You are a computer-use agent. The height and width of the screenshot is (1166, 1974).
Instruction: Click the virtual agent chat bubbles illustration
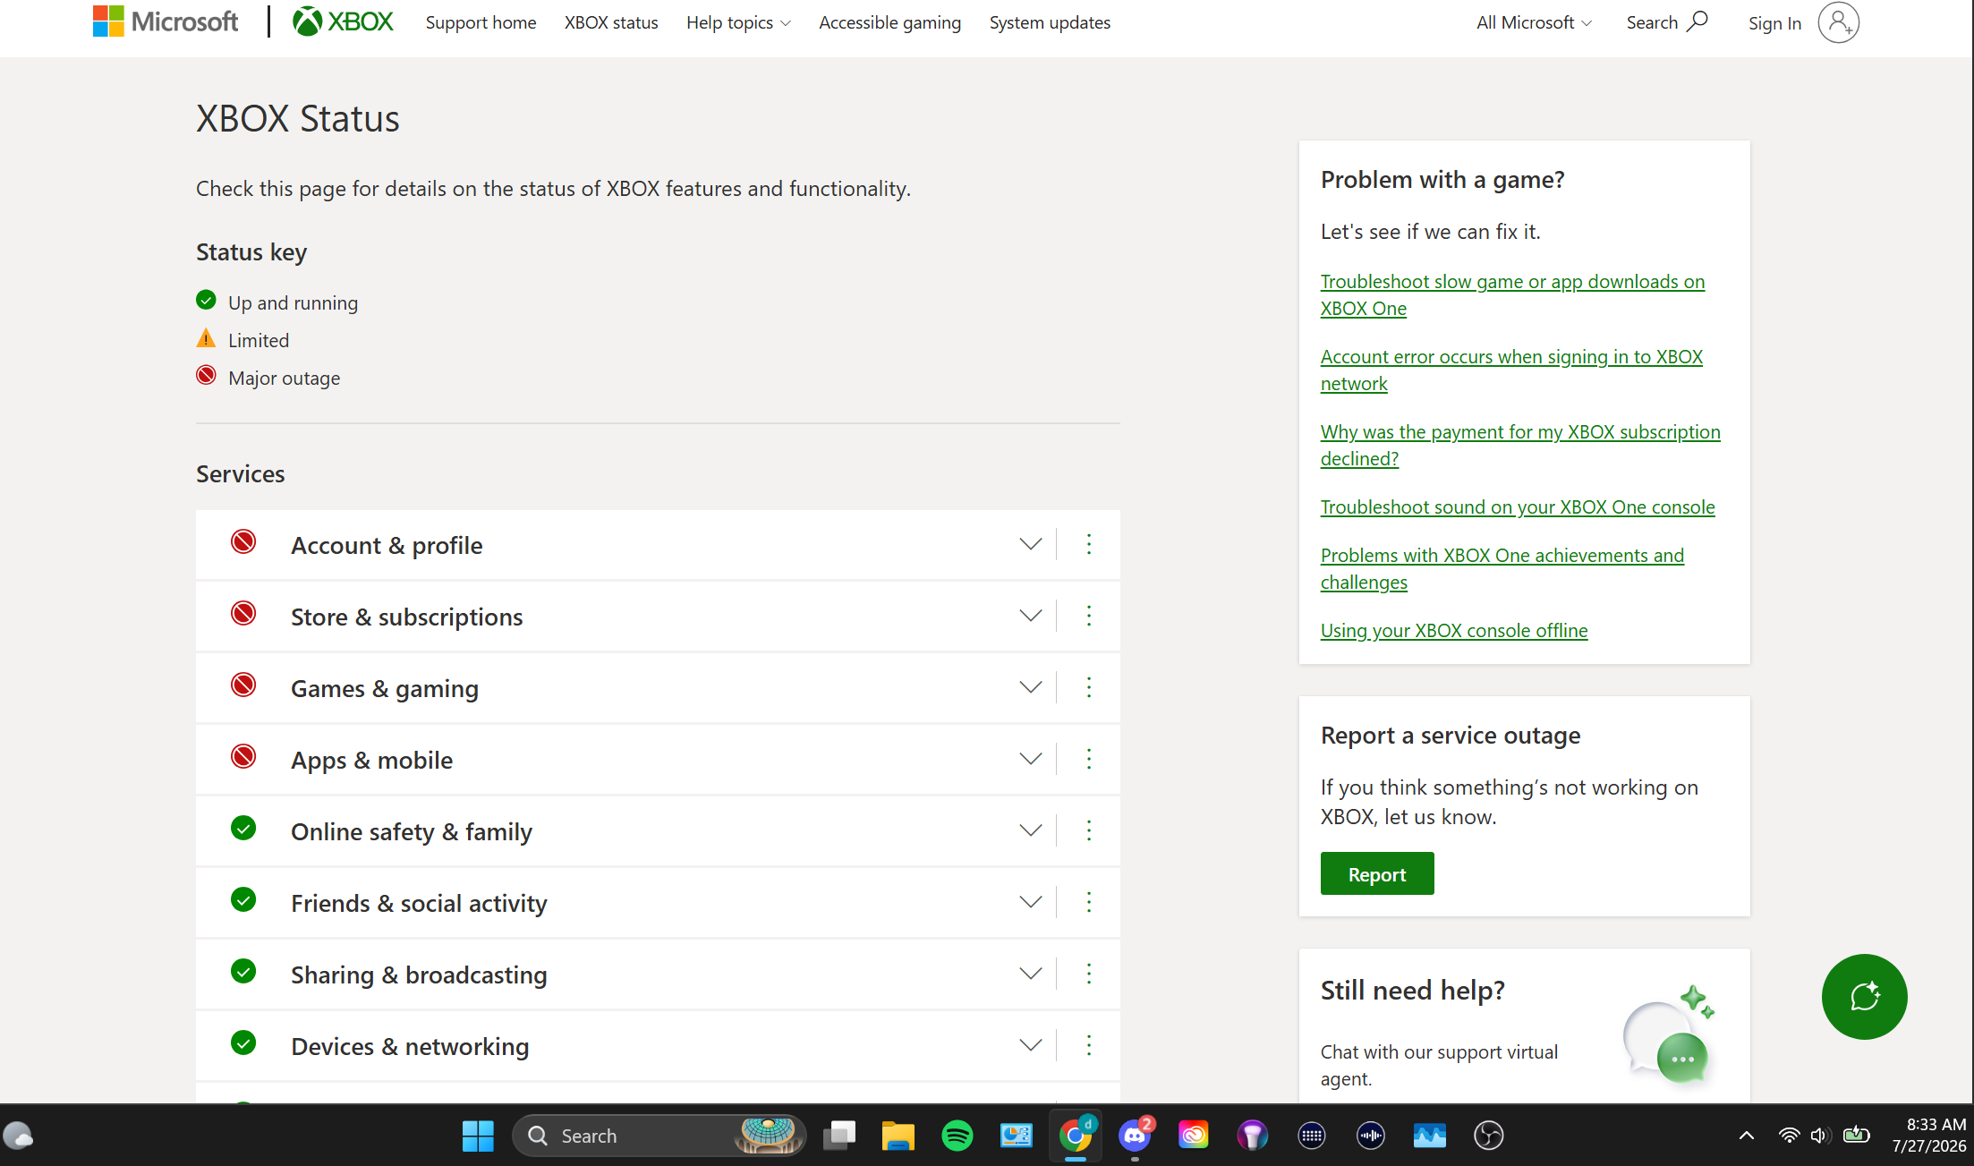1670,1036
